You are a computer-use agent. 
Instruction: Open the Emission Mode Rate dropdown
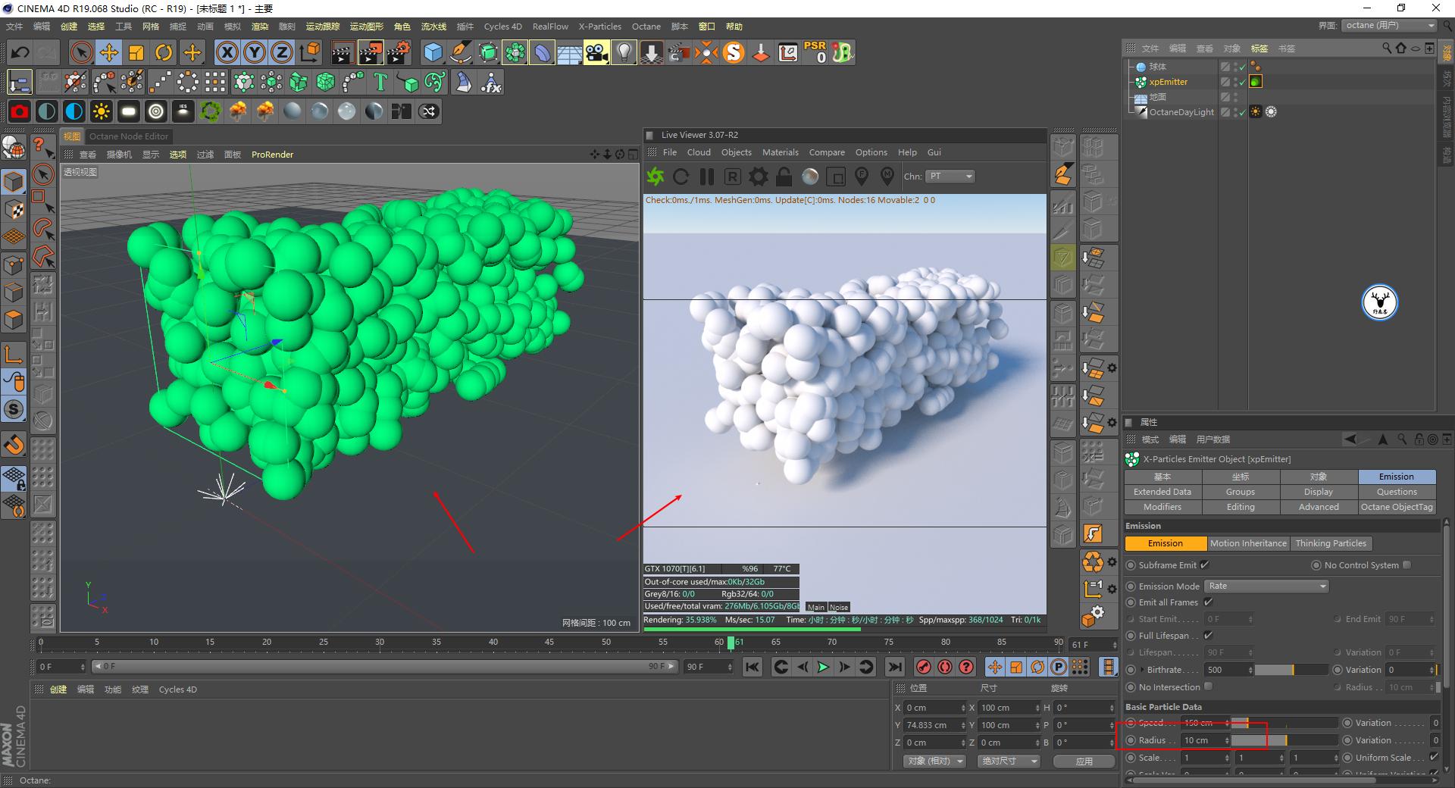tap(1266, 586)
